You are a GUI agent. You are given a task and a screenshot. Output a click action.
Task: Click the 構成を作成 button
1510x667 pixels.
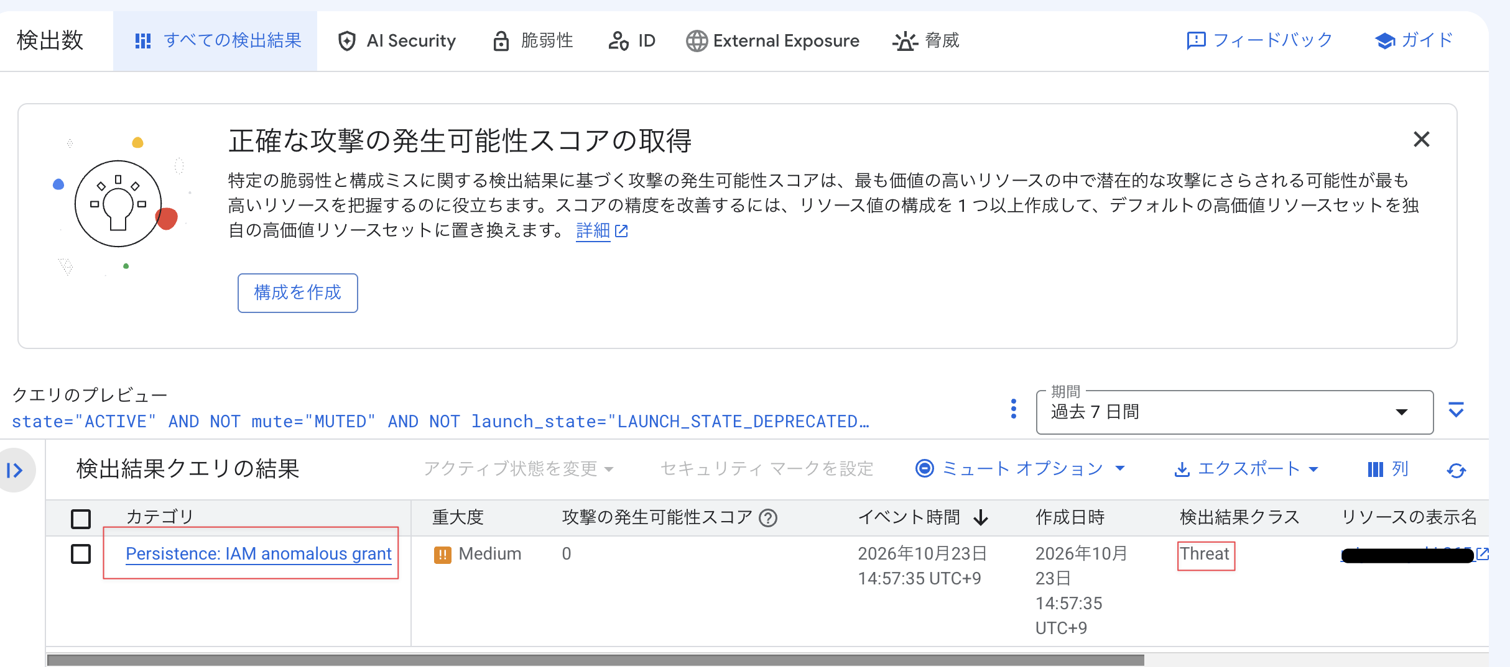[297, 293]
